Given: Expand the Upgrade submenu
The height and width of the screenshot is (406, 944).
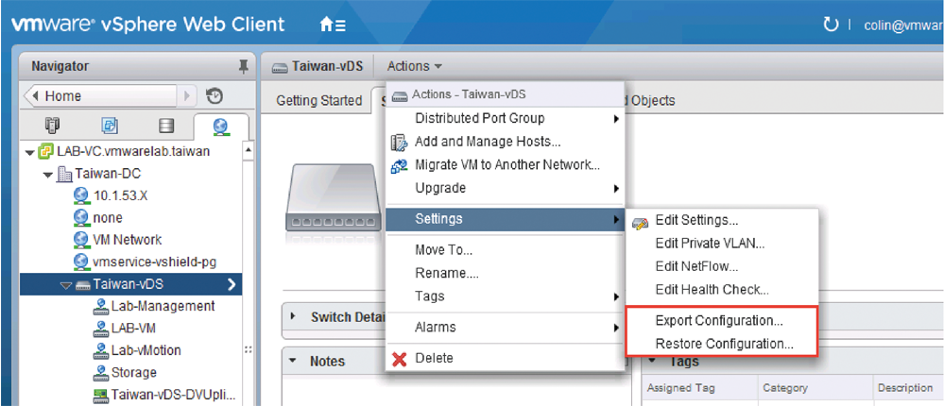Looking at the screenshot, I should tap(506, 189).
